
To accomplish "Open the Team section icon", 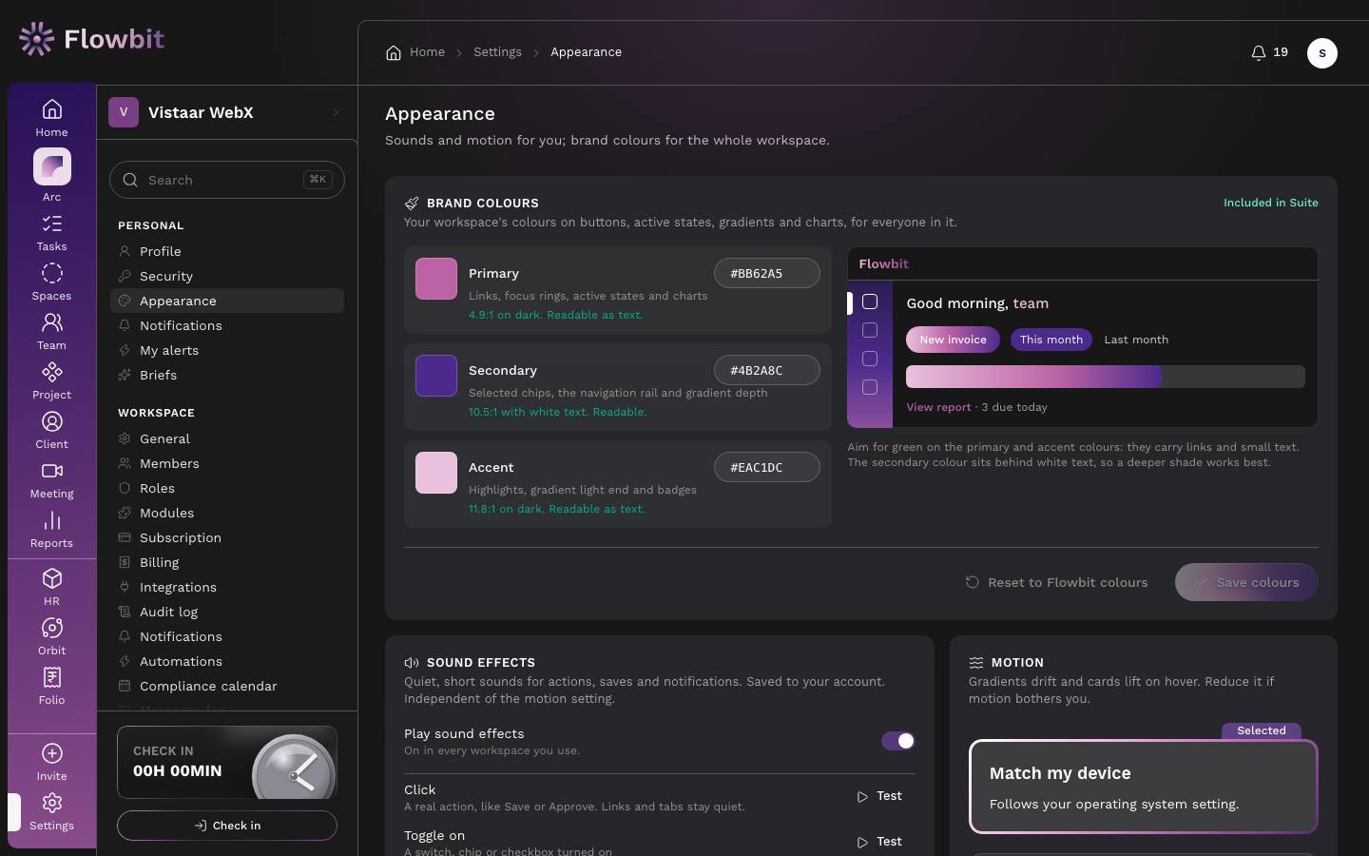I will 52,323.
